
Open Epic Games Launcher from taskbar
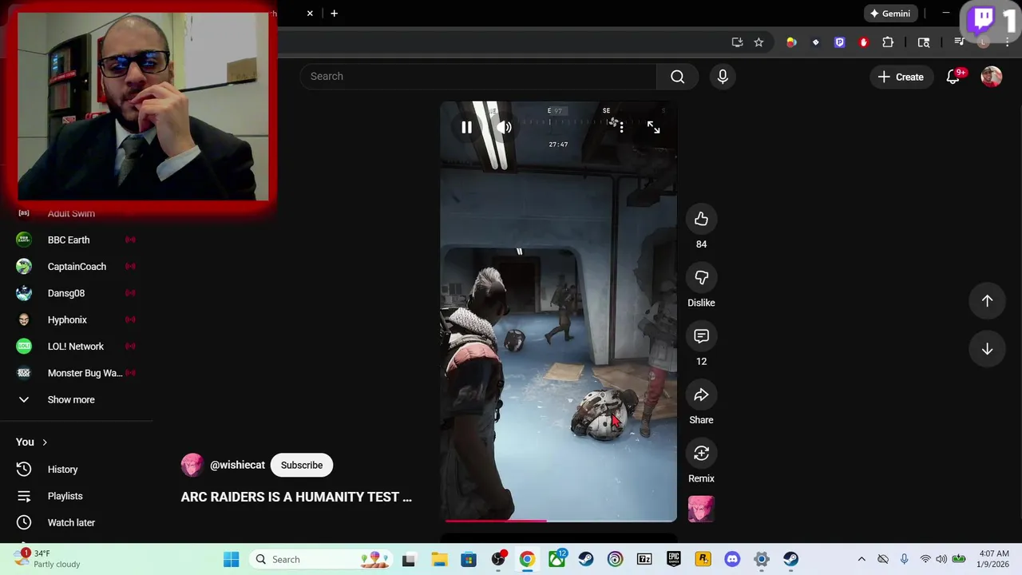coord(674,559)
